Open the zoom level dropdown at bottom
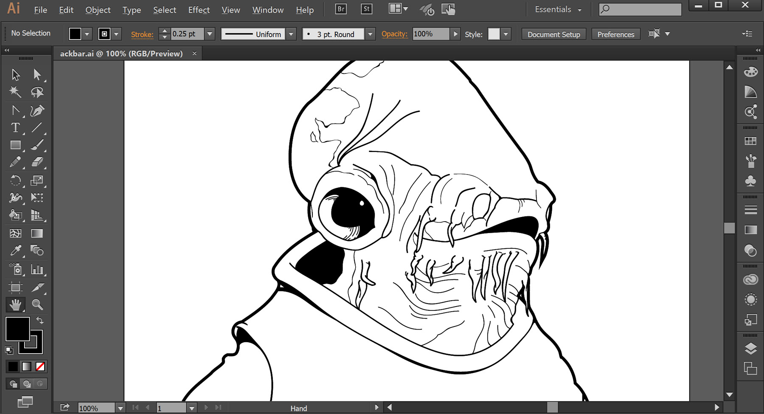764x414 pixels. tap(121, 408)
